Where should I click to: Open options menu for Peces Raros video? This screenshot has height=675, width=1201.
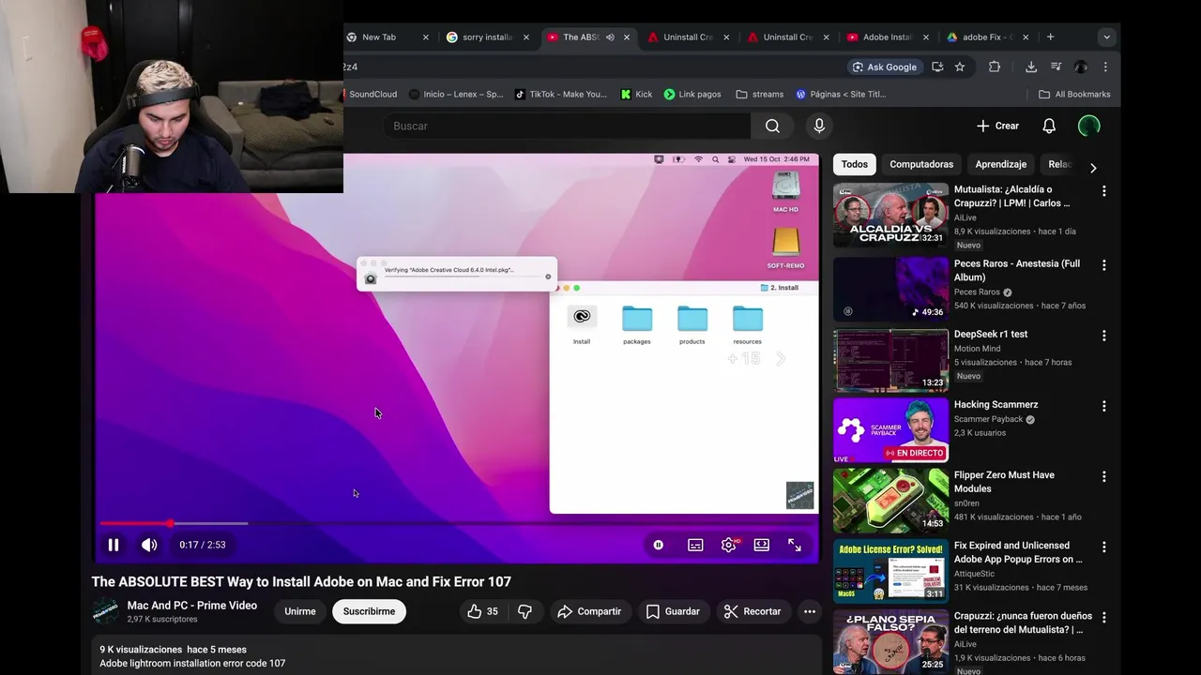[x=1103, y=265]
